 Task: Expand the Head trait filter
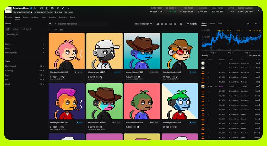click(x=25, y=84)
